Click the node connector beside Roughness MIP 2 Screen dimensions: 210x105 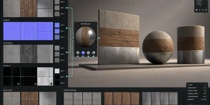[x=66, y=52]
